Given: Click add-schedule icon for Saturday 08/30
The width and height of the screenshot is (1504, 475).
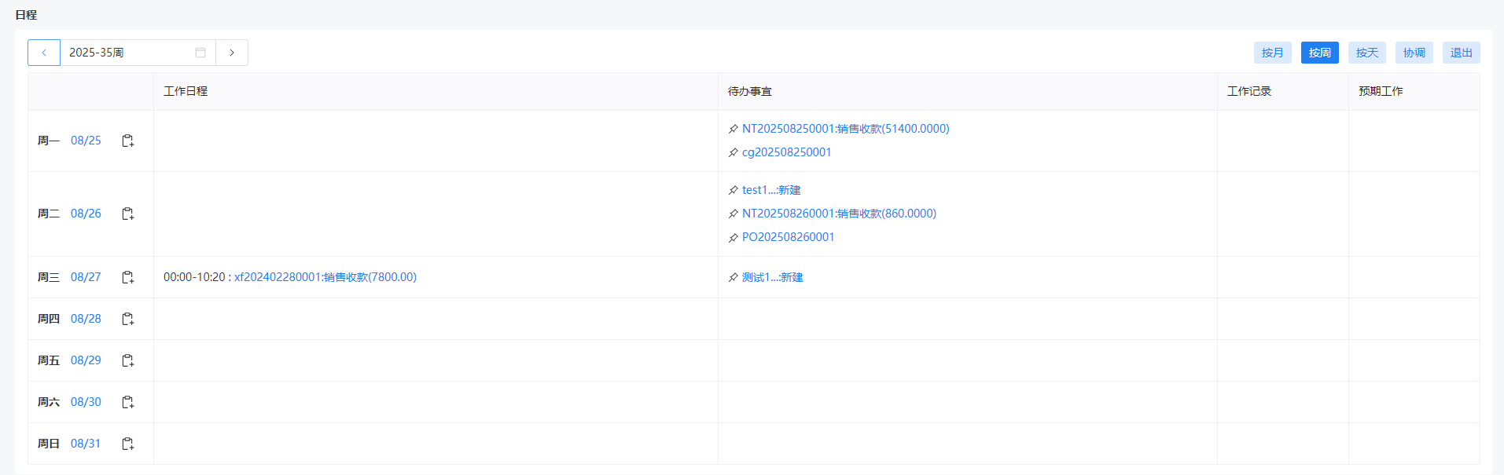Looking at the screenshot, I should [x=127, y=402].
